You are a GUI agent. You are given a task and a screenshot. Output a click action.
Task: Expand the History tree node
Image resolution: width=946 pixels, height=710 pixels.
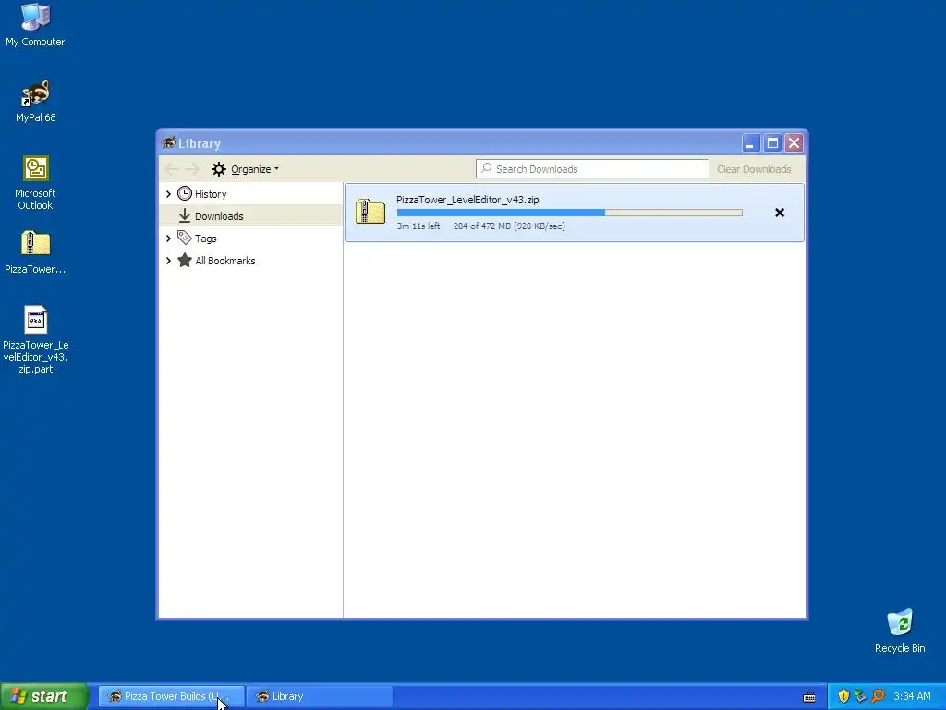[168, 194]
